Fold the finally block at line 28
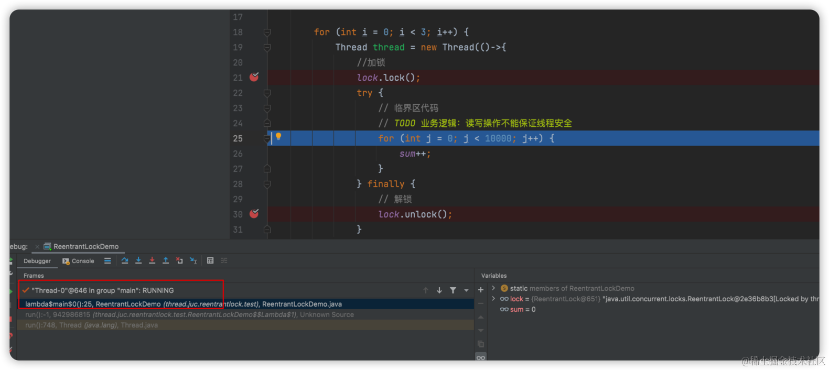Viewport: 829px width, 370px height. tap(267, 184)
